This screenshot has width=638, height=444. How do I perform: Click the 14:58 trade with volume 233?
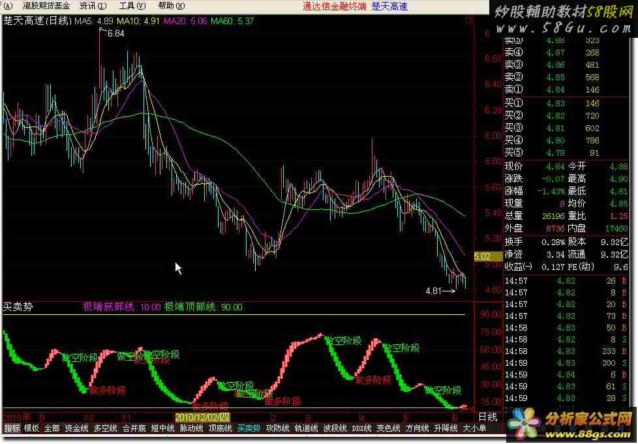(x=566, y=351)
